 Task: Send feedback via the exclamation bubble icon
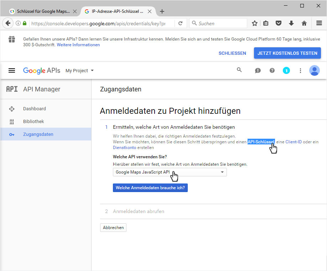[258, 71]
